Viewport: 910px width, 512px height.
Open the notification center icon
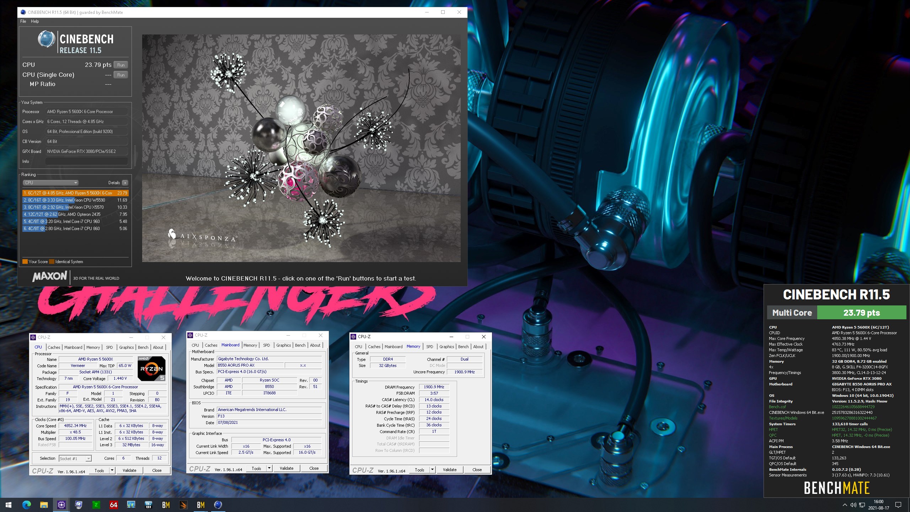pyautogui.click(x=898, y=505)
